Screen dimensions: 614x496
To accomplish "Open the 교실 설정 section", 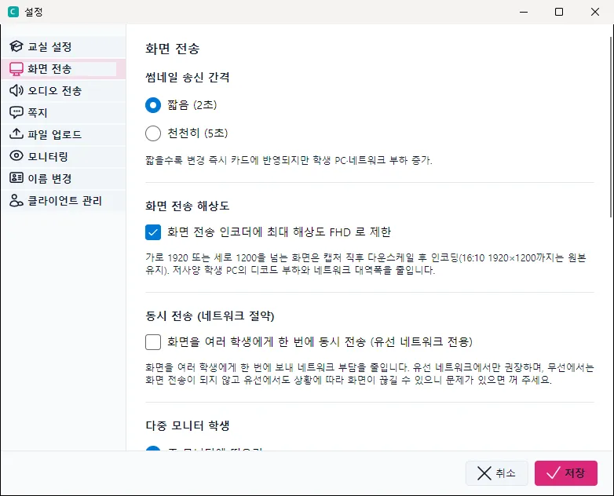I will tap(63, 47).
